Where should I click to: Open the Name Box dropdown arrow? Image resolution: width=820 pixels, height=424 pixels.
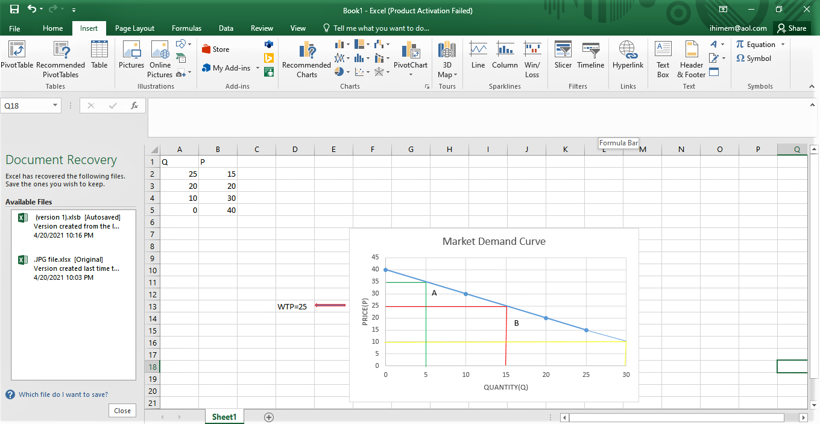(55, 106)
